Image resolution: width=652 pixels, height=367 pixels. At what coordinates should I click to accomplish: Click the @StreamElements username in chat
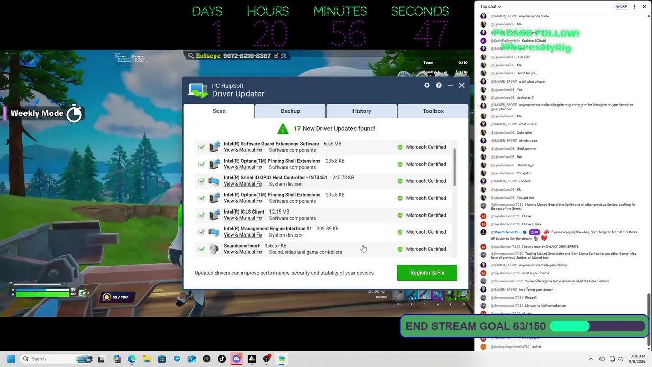point(504,232)
